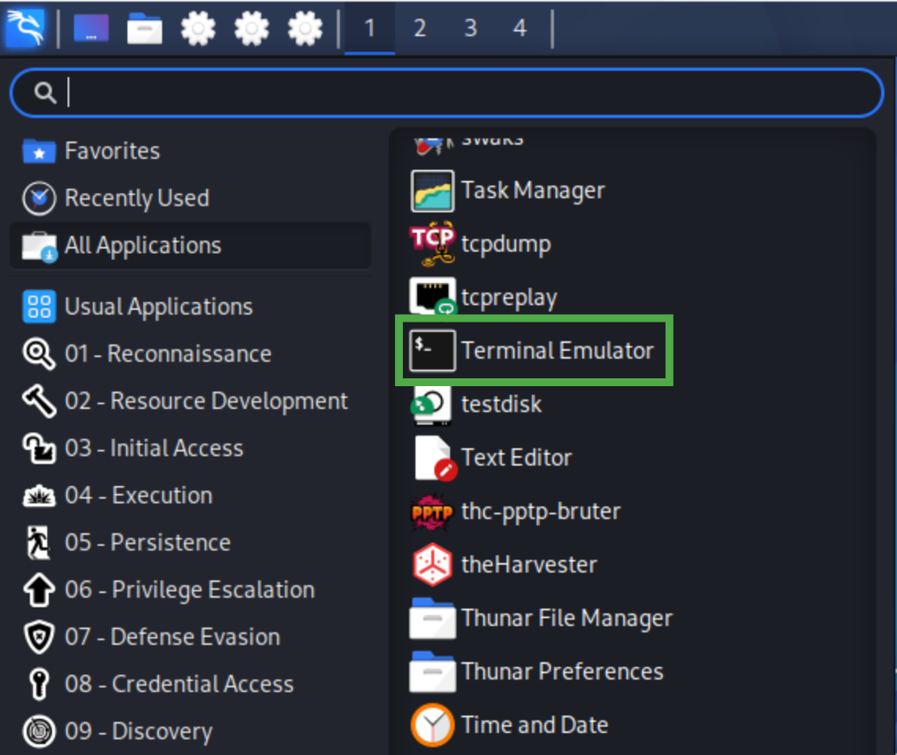Launch the terminal icon in the top panel
897x755 pixels.
pos(91,28)
